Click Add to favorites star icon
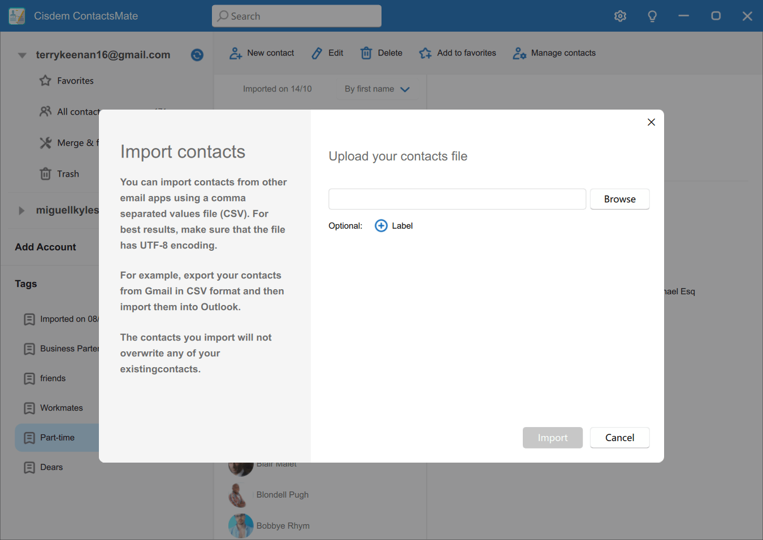 pos(426,53)
